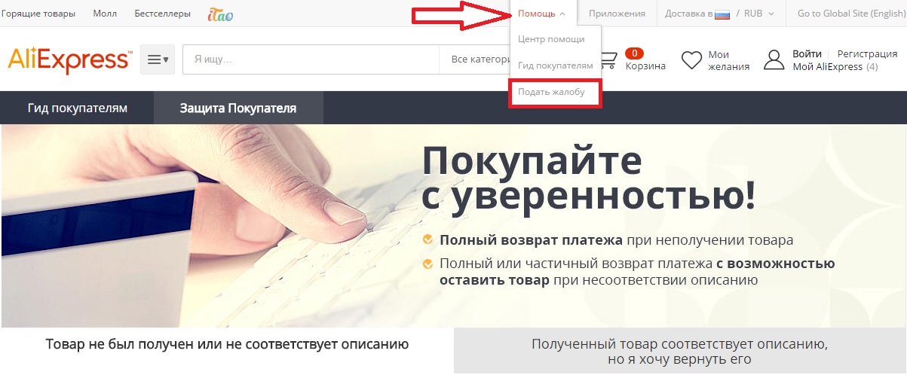Select Гид покупателям in help dropdown
This screenshot has width=907, height=375.
pos(556,66)
